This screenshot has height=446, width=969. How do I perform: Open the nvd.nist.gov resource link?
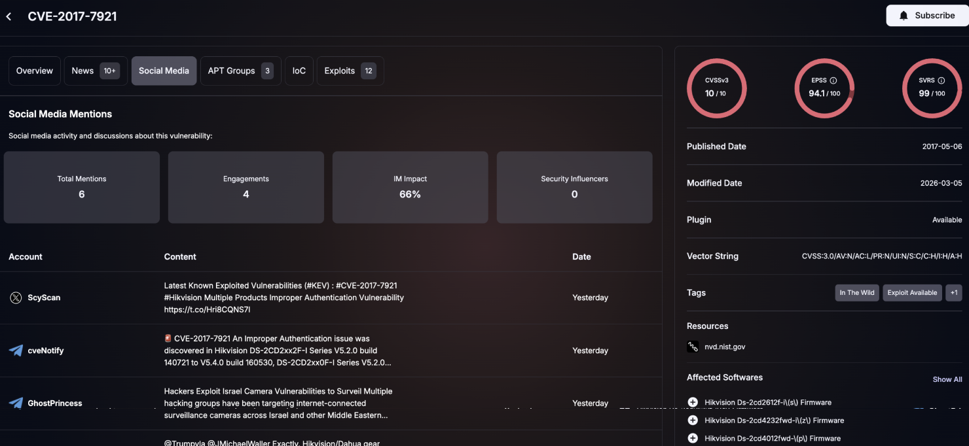725,347
